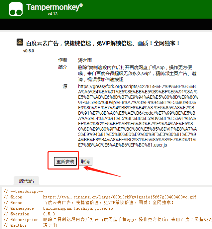Click the 取消 cancel button

(85, 162)
